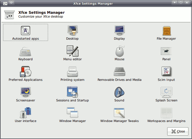Open the Window Manager icon
This screenshot has height=139, width=192.
72,112
